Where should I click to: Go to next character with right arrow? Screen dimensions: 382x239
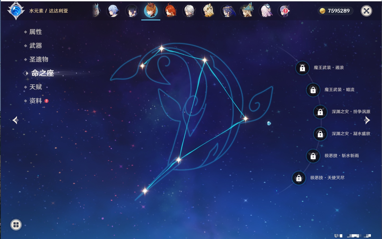[367, 120]
